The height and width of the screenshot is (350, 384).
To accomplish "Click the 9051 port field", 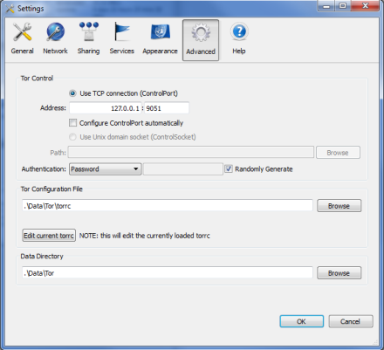I will point(167,108).
